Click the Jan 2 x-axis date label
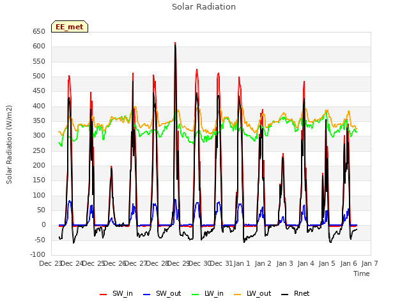The width and height of the screenshot is (409, 306). click(x=263, y=263)
